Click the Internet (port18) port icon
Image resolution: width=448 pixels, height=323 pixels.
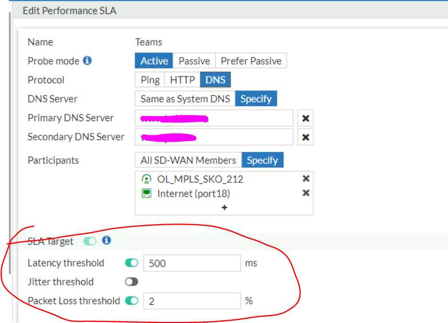click(146, 193)
